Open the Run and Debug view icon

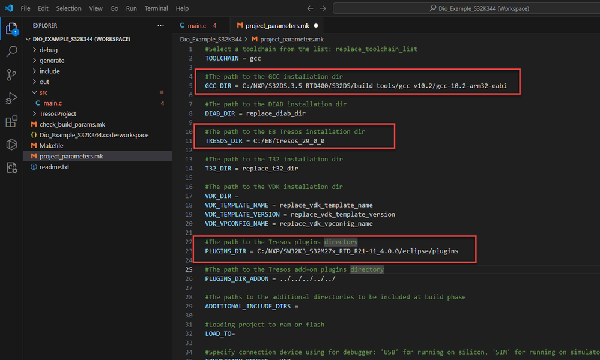click(x=11, y=98)
